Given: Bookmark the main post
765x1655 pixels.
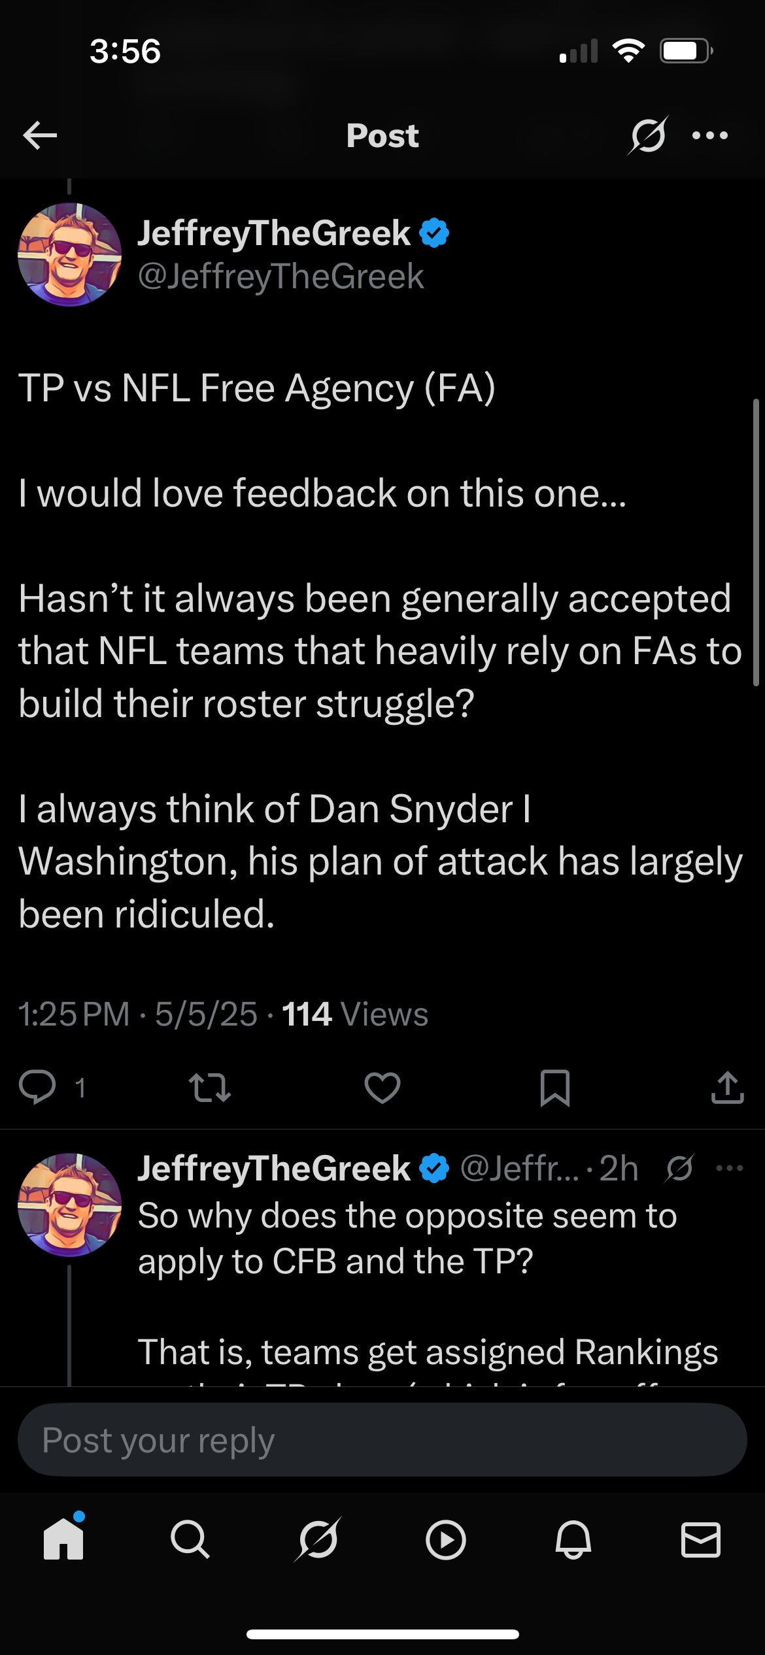Looking at the screenshot, I should 554,1088.
